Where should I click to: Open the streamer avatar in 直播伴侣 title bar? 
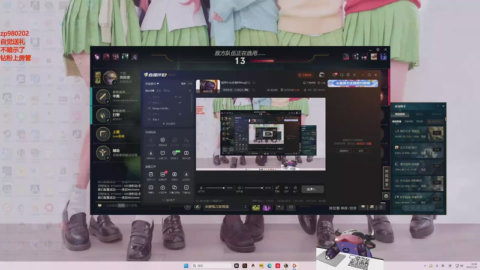tap(322, 74)
